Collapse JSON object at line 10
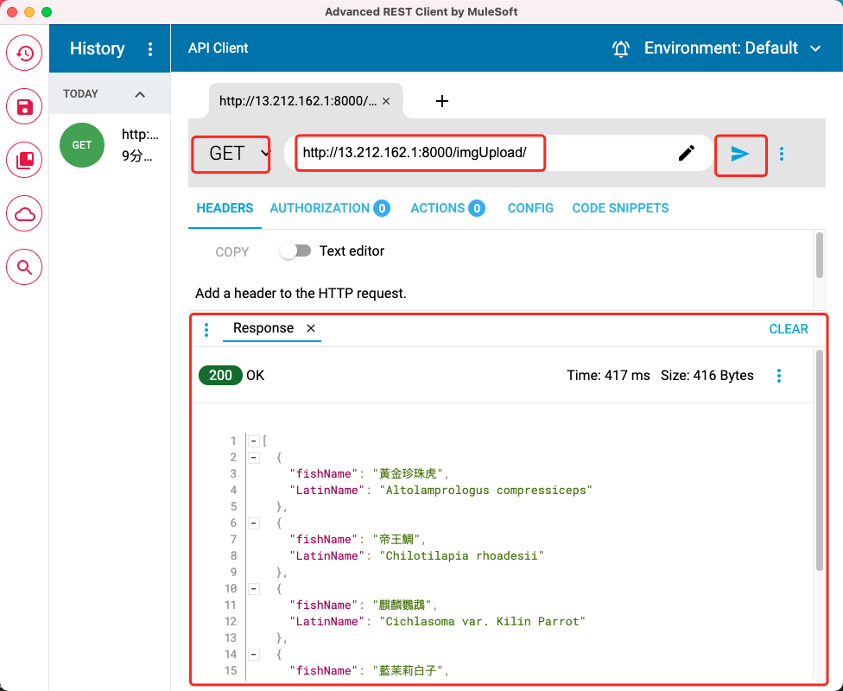843x691 pixels. coord(254,589)
